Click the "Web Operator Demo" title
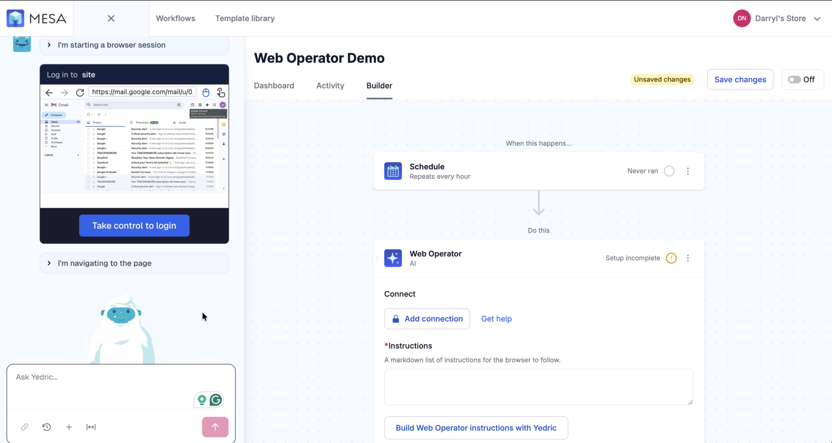 pyautogui.click(x=319, y=58)
